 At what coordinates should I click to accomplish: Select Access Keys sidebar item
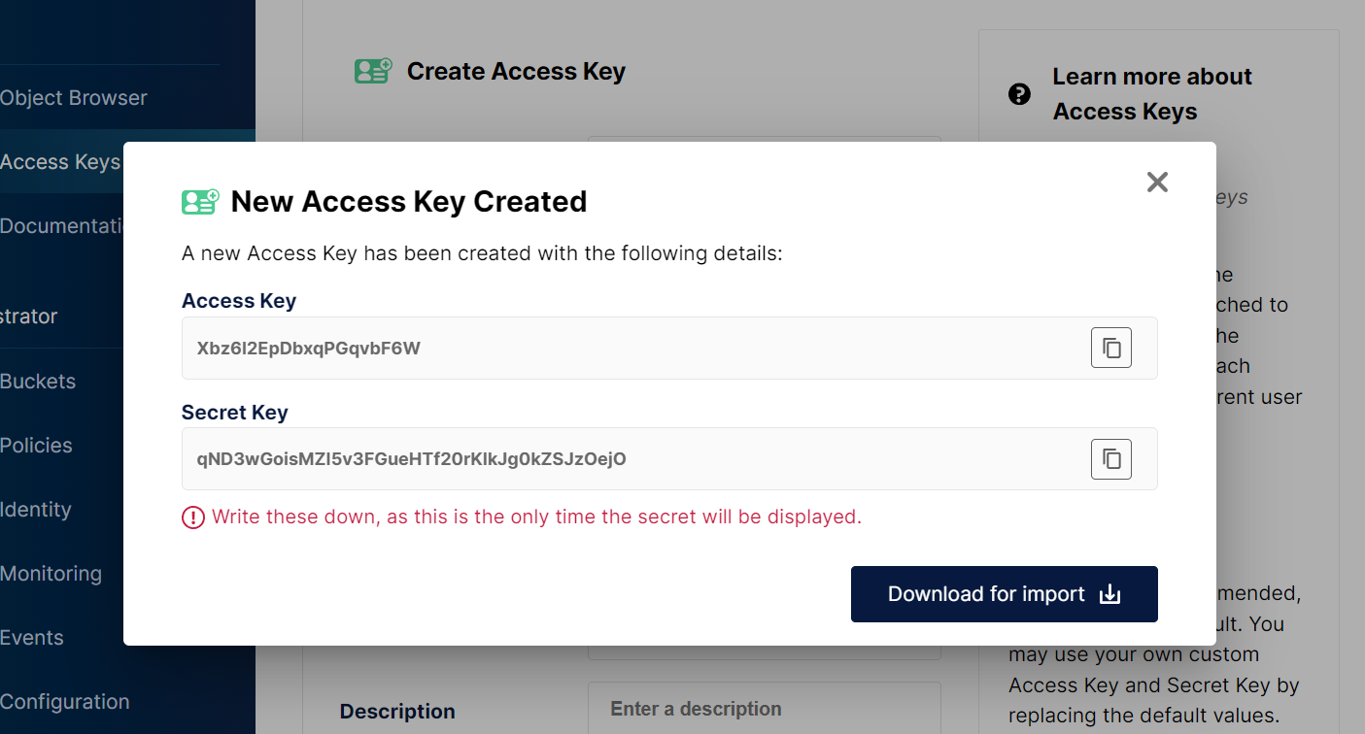point(60,162)
